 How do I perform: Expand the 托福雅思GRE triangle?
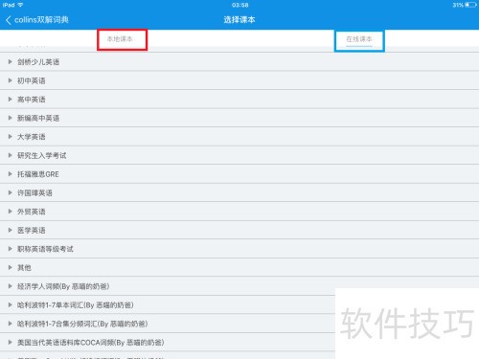[x=11, y=174]
